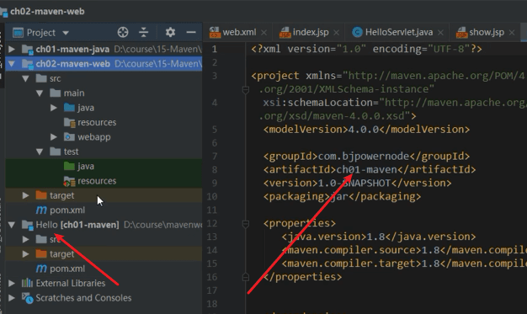Open Project panel settings gear
Image resolution: width=527 pixels, height=314 pixels.
[x=170, y=32]
